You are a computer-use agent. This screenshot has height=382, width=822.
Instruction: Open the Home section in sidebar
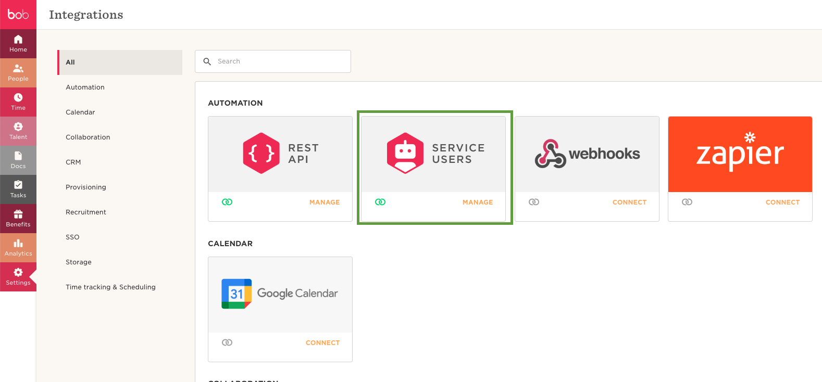pos(18,44)
